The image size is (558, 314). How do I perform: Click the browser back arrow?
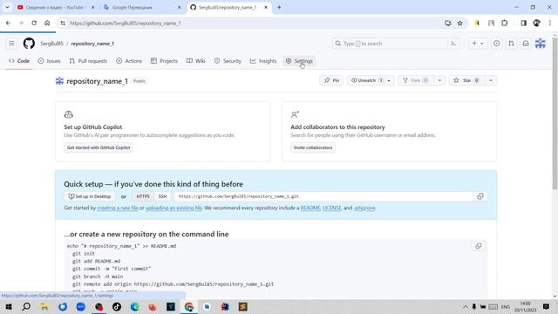point(8,24)
